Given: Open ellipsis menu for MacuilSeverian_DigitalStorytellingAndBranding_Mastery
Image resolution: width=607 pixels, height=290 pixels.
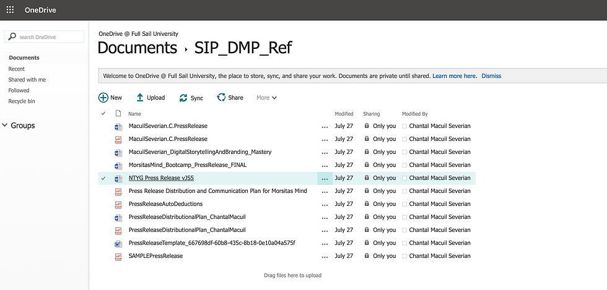Looking at the screenshot, I should [x=325, y=152].
